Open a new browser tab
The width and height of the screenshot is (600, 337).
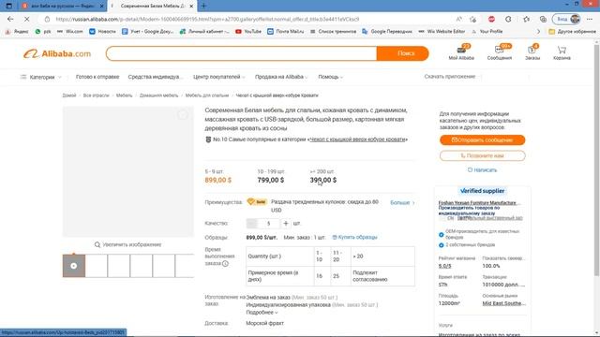203,6
